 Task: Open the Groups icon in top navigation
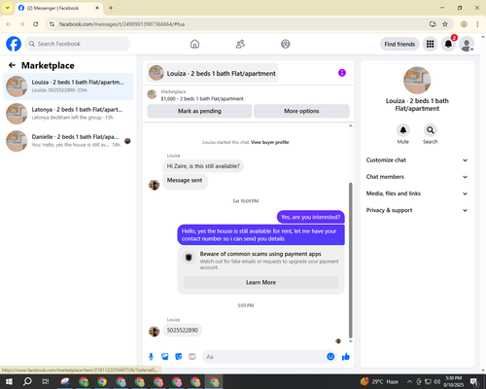[286, 44]
